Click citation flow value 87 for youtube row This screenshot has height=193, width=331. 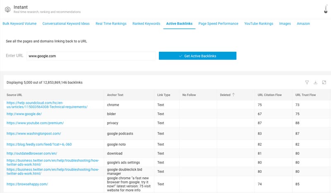pos(260,123)
